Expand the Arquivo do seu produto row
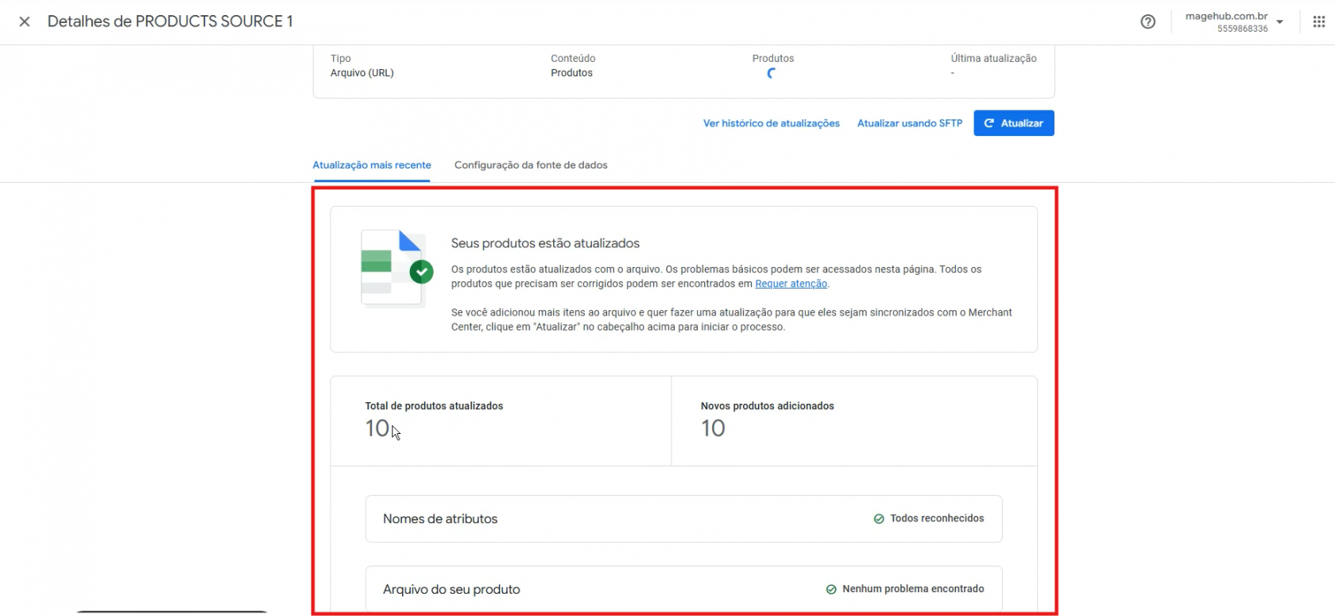This screenshot has width=1335, height=616. coord(683,589)
